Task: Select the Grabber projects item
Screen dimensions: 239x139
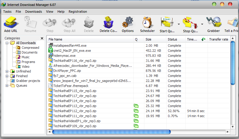Action: coord(28,81)
